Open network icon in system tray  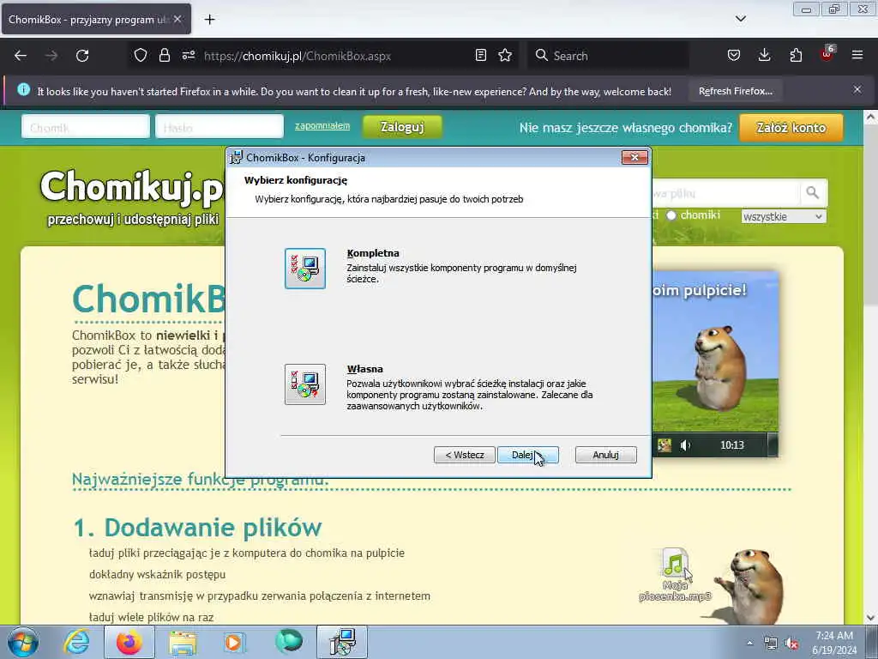click(771, 644)
